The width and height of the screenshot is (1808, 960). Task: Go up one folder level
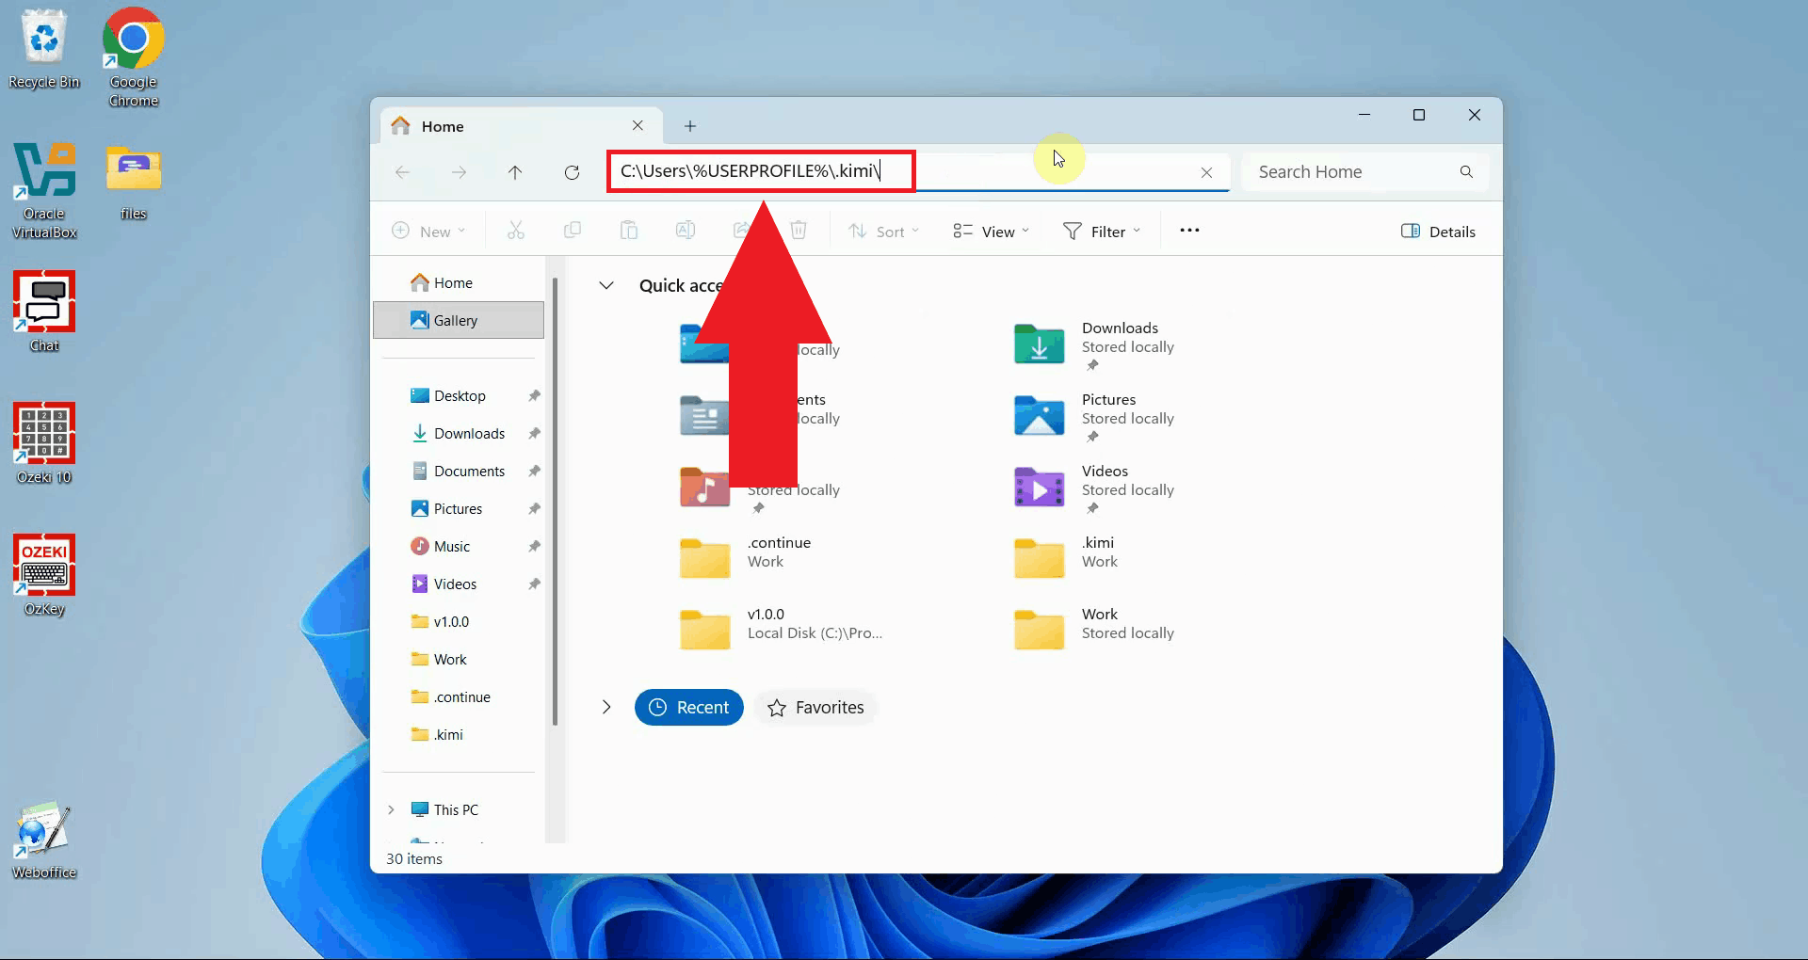515,172
